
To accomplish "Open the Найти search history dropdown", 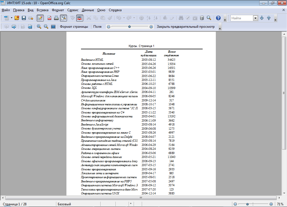I will click(x=256, y=18).
